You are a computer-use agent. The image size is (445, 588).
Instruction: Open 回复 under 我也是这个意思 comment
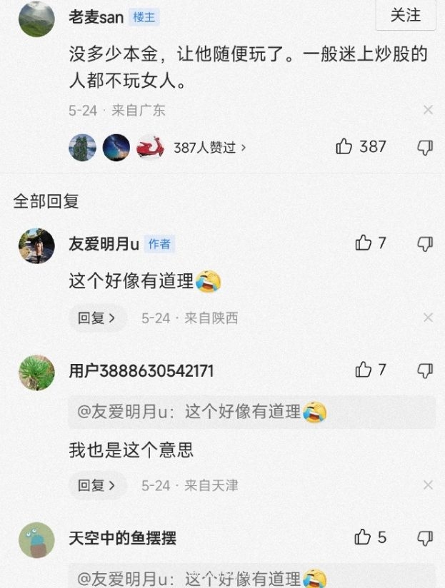96,485
